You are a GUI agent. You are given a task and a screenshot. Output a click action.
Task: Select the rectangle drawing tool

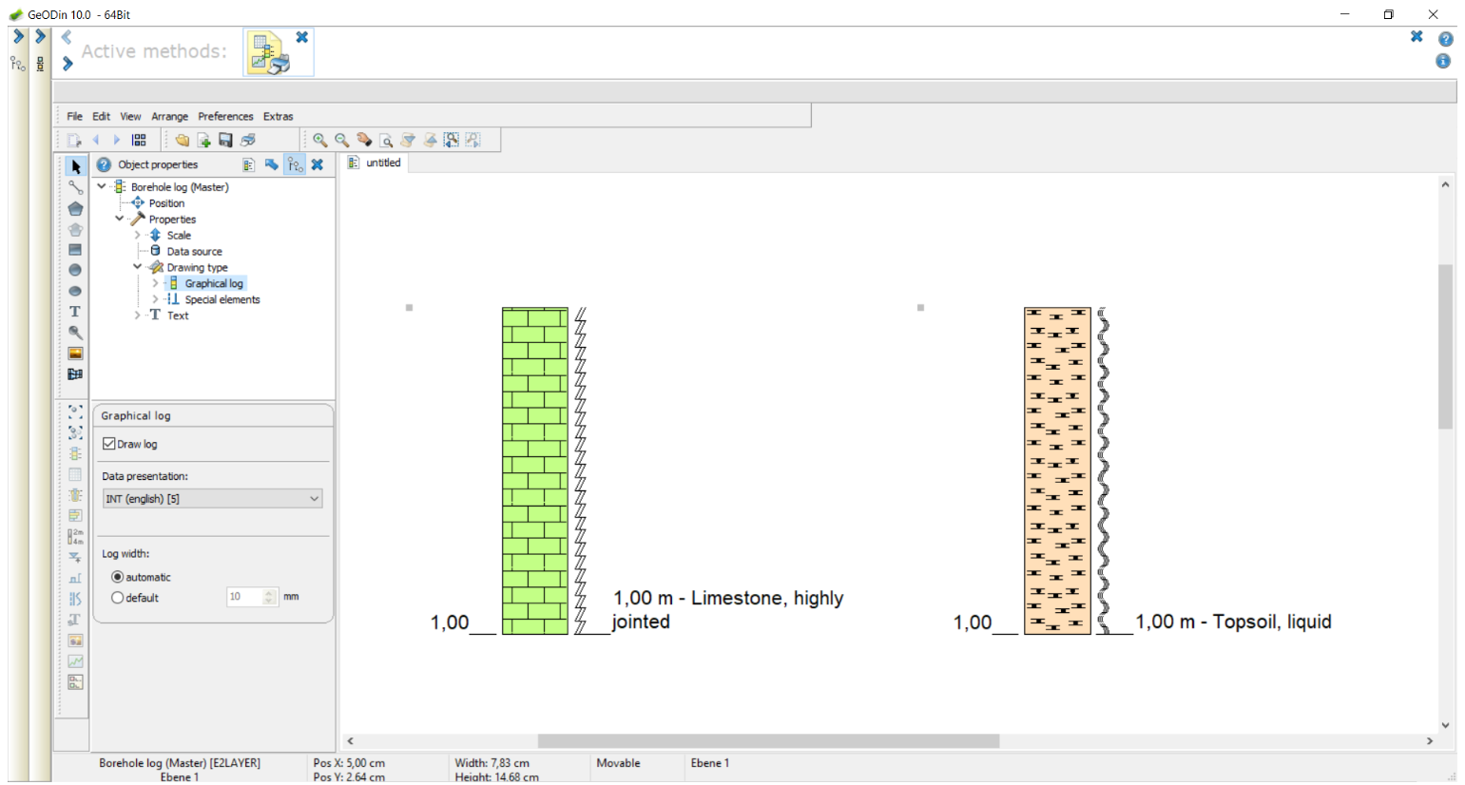click(x=75, y=250)
